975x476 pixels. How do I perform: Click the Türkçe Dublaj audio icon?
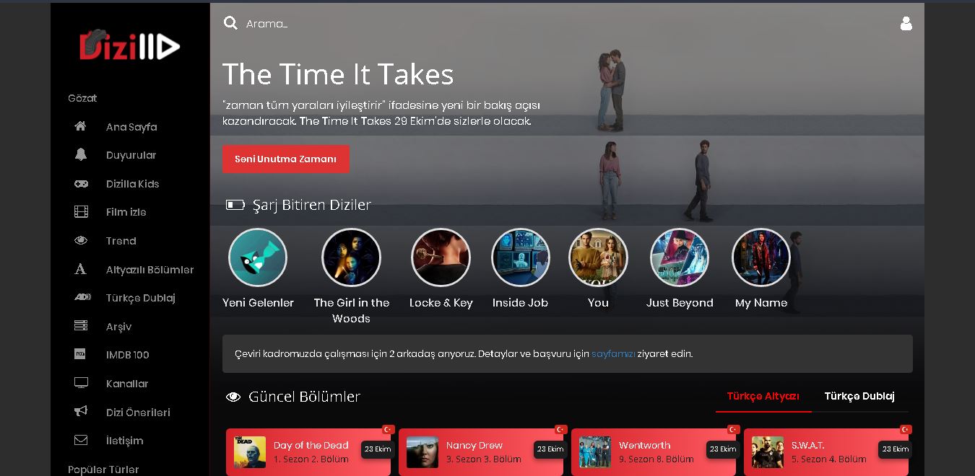pos(82,297)
